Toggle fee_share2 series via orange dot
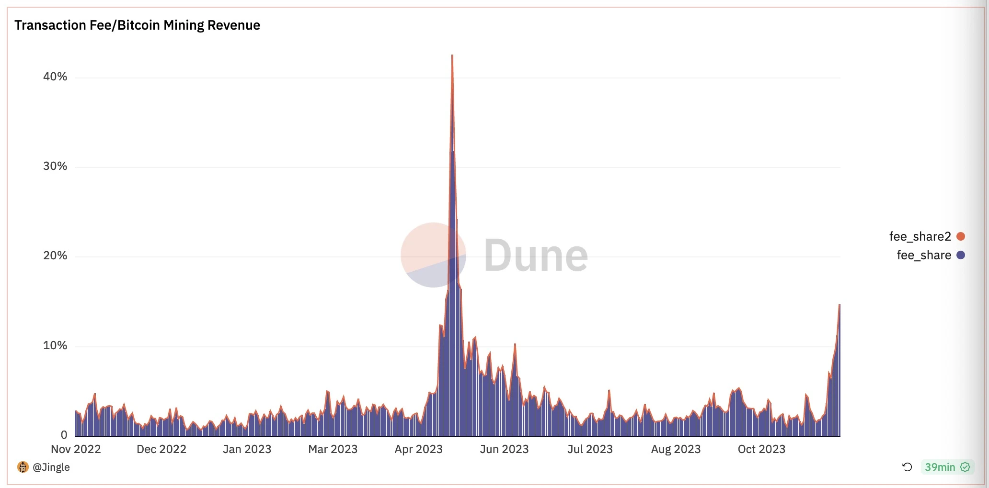This screenshot has width=989, height=488. click(960, 236)
